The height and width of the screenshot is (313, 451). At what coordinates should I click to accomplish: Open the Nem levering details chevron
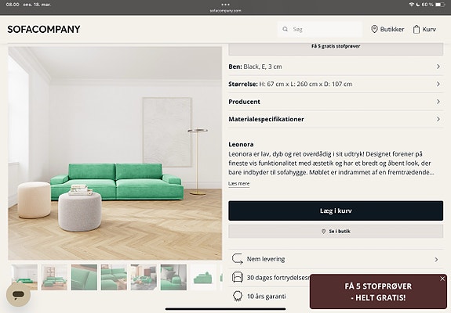pyautogui.click(x=436, y=259)
